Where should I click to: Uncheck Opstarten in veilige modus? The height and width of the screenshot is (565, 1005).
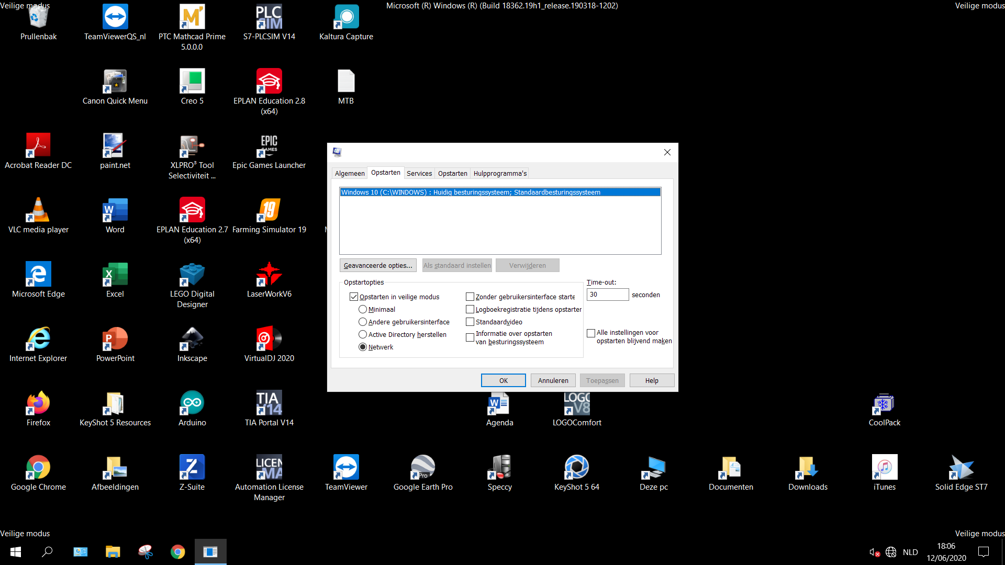tap(354, 297)
